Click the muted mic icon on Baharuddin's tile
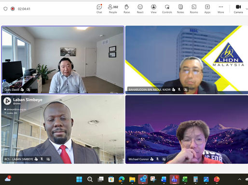This screenshot has height=185, width=248. coord(179,89)
